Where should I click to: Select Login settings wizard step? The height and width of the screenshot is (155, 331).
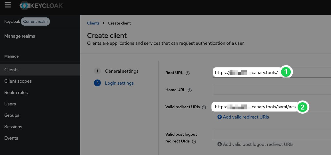pyautogui.click(x=114, y=83)
